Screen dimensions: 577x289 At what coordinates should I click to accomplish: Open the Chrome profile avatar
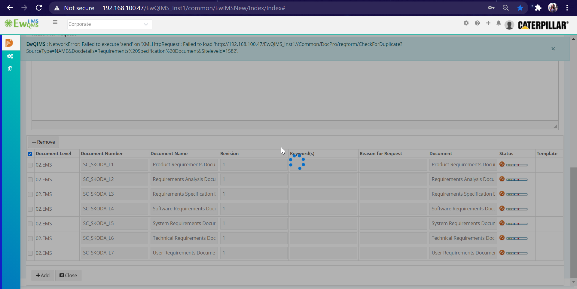(x=553, y=8)
